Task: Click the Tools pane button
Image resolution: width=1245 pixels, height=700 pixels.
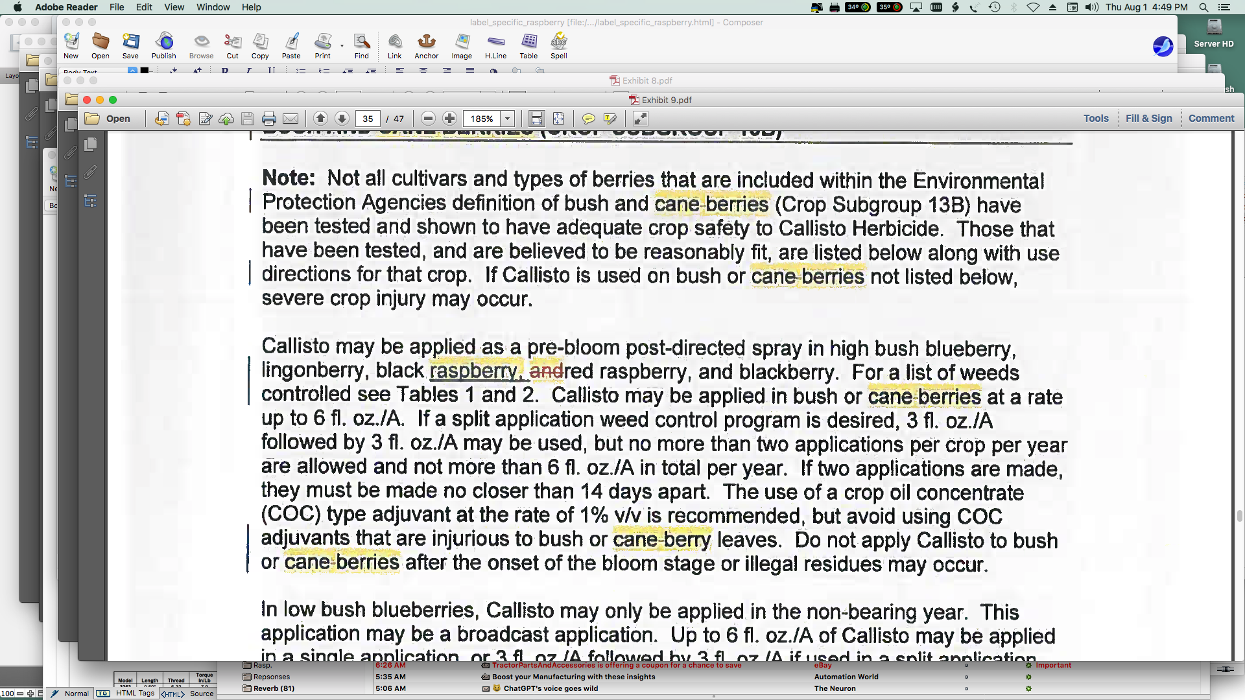Action: pos(1095,118)
